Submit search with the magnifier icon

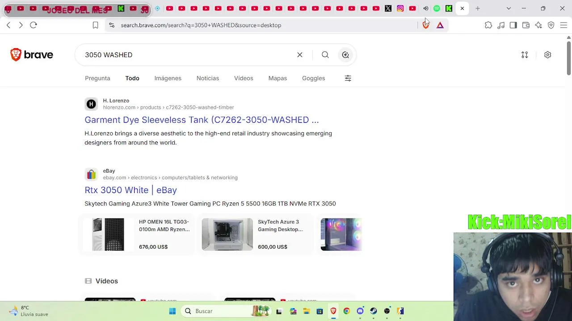click(325, 55)
